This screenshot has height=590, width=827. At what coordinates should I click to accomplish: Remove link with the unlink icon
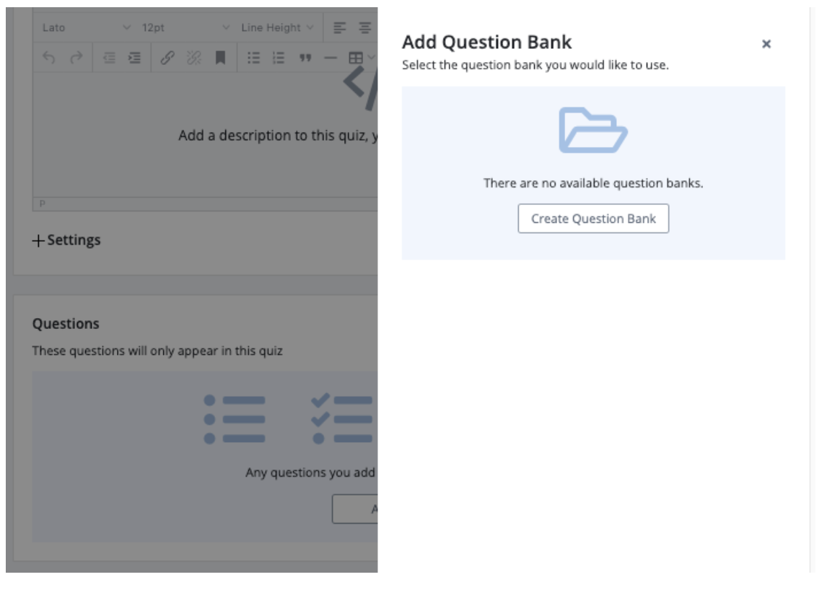[x=193, y=58]
